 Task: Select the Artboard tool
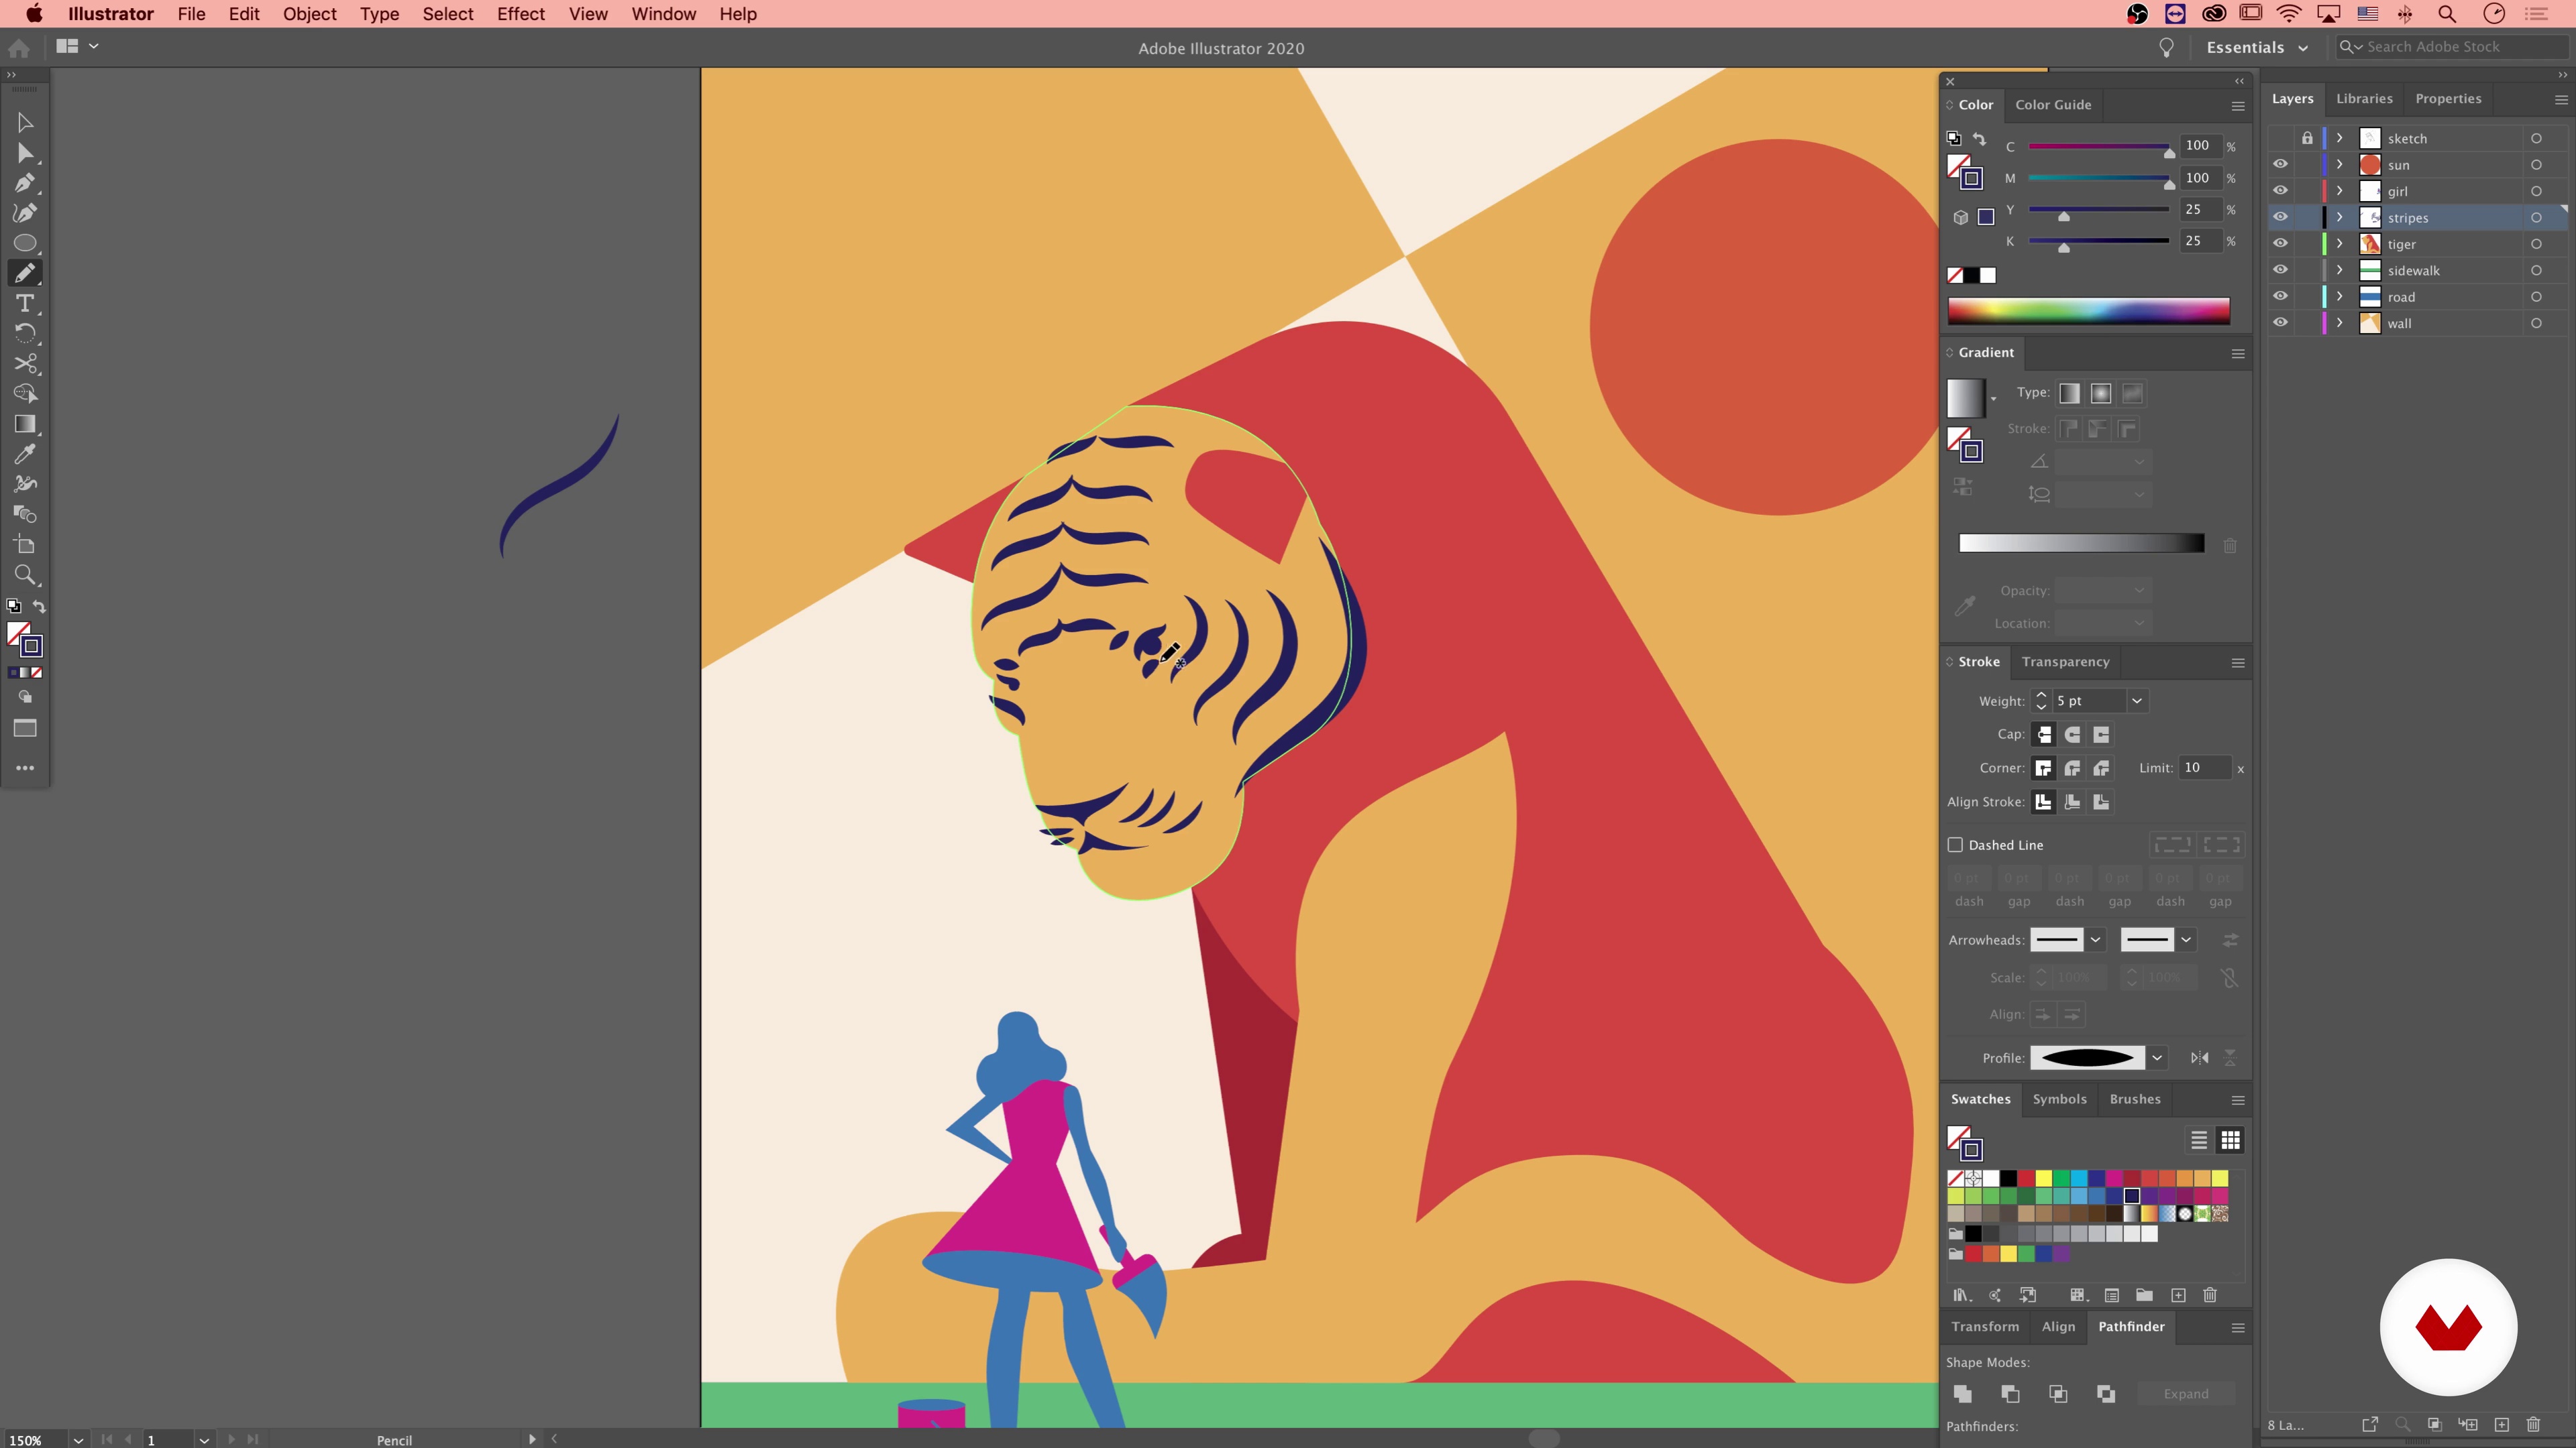25,544
